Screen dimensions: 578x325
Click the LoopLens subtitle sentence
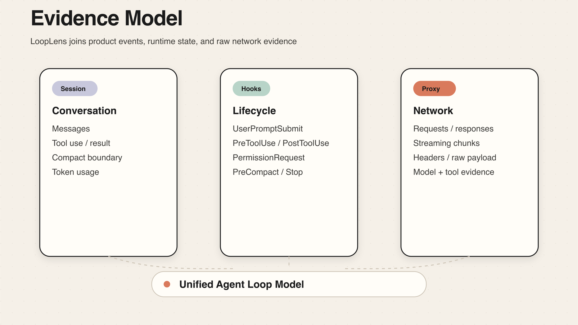(164, 41)
